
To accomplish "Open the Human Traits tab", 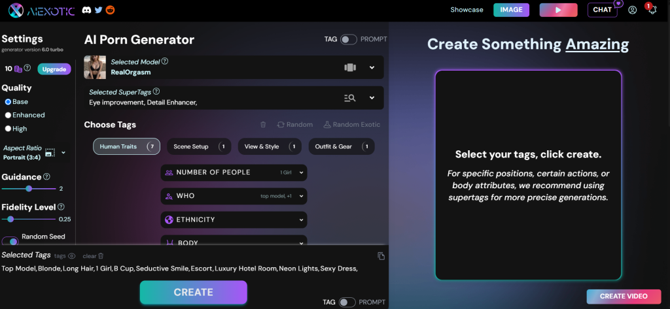I will [126, 146].
